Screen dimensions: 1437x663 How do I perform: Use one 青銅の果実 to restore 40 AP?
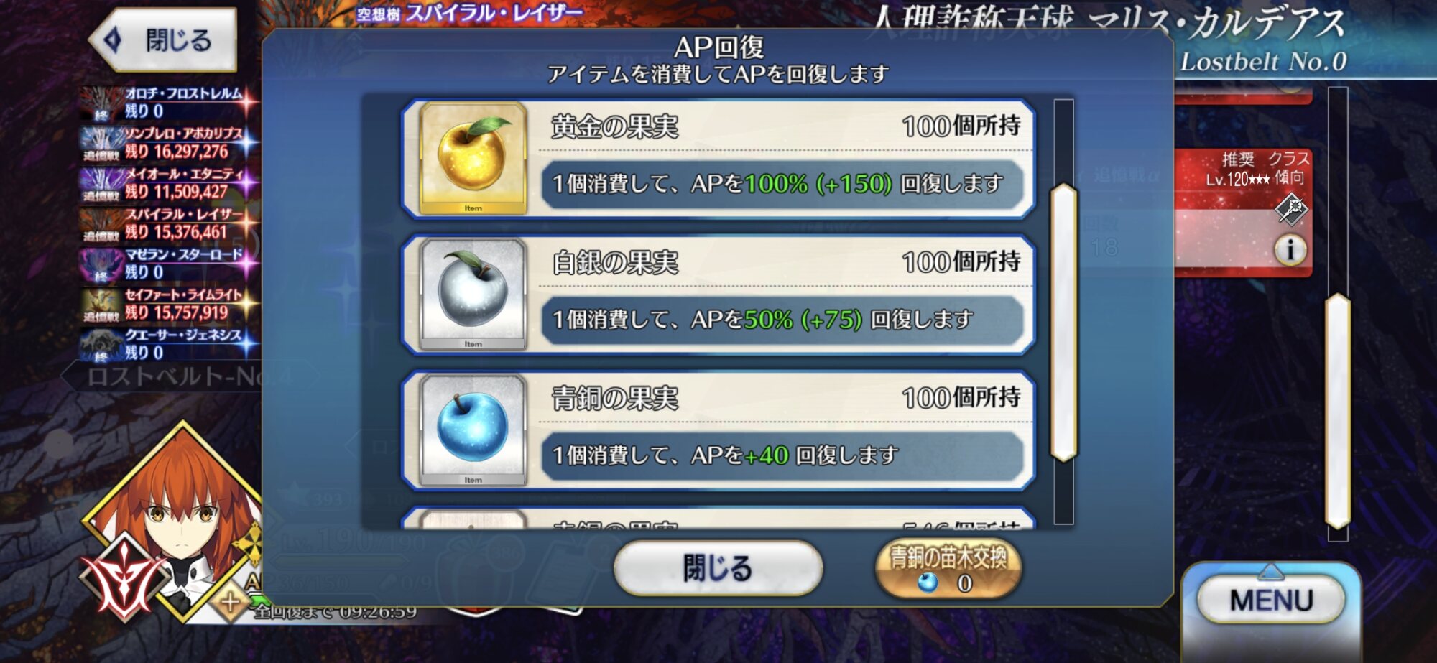pos(718,430)
